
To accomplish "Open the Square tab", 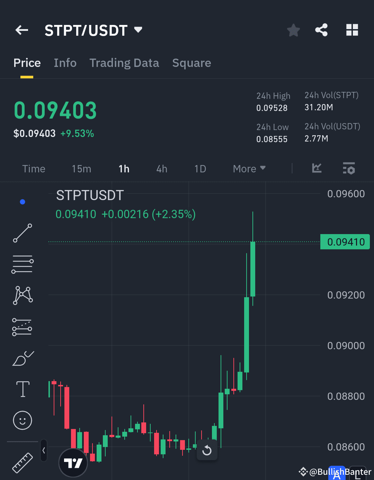I will point(192,63).
